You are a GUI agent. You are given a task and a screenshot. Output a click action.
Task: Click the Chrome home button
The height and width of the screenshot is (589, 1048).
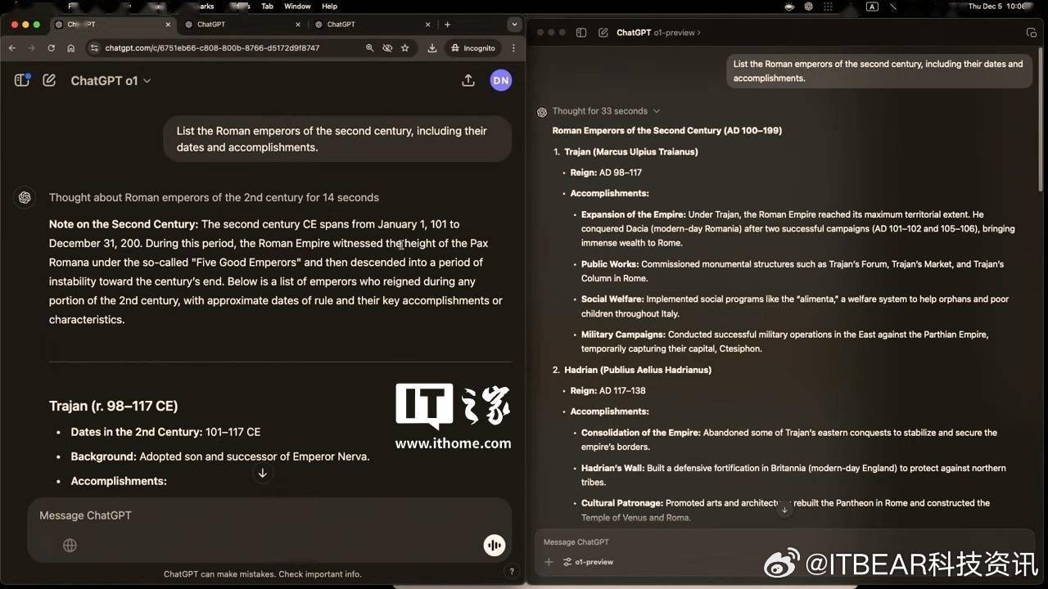(x=71, y=48)
